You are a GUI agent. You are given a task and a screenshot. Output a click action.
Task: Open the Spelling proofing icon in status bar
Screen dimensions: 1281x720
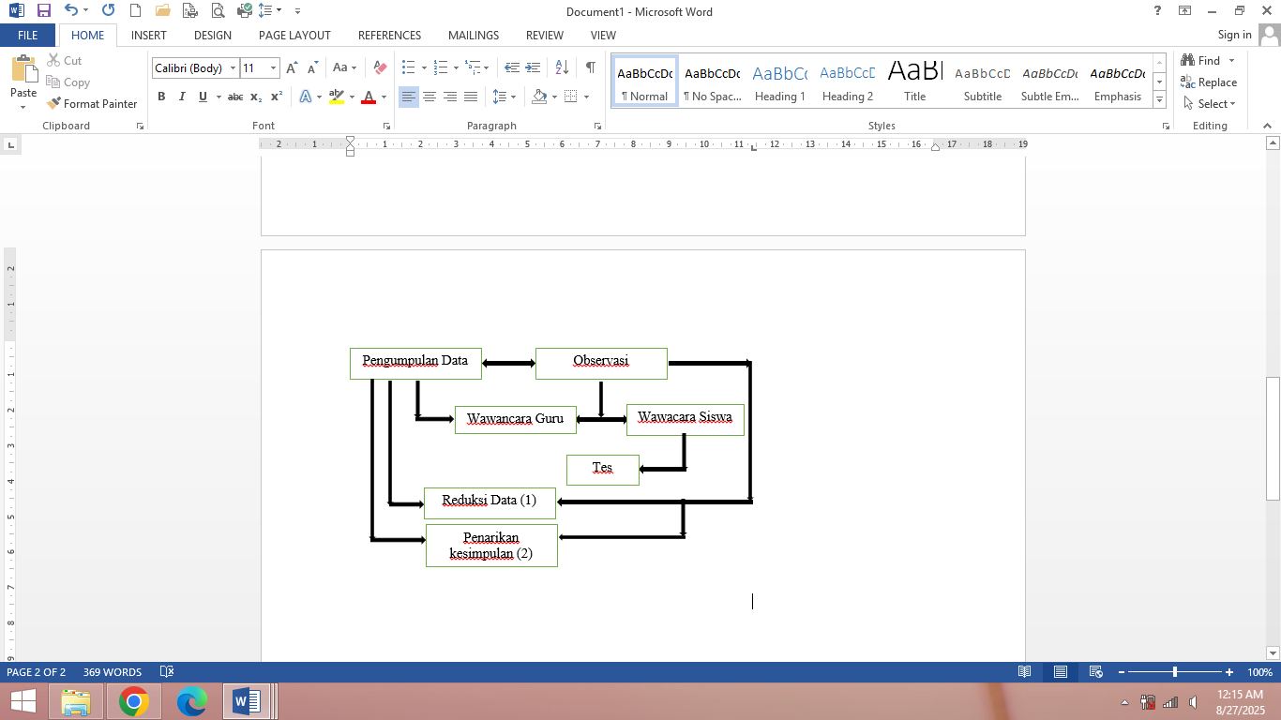(167, 672)
